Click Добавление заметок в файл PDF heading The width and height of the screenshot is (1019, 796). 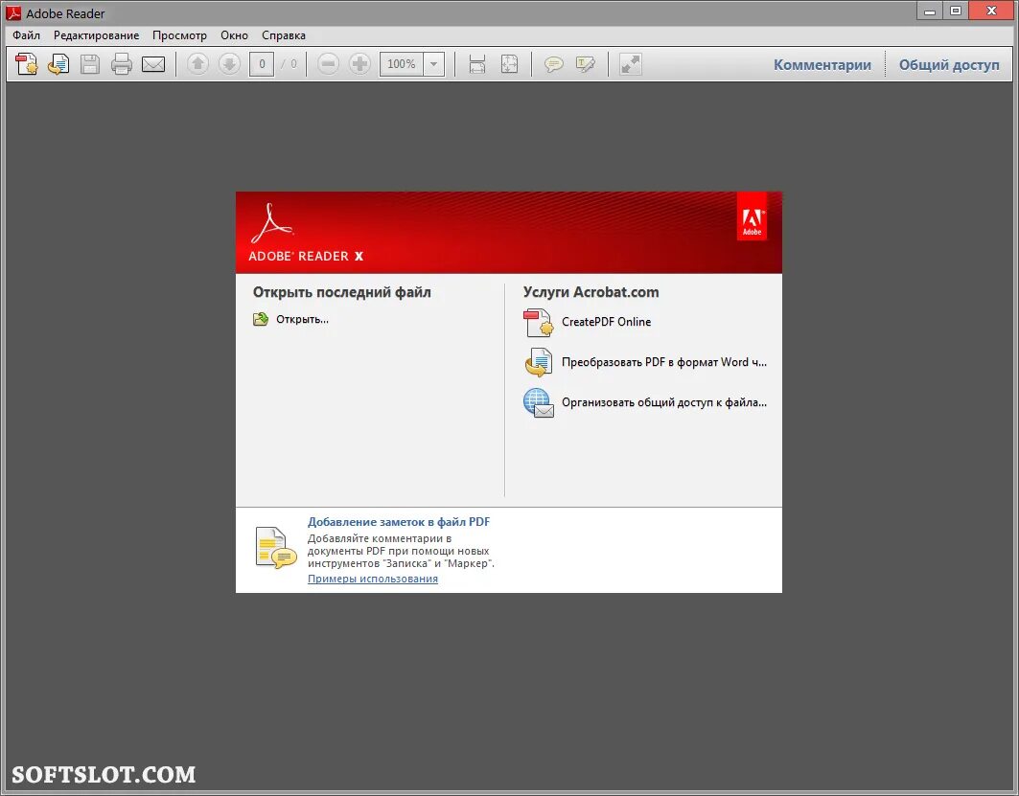[x=399, y=521]
